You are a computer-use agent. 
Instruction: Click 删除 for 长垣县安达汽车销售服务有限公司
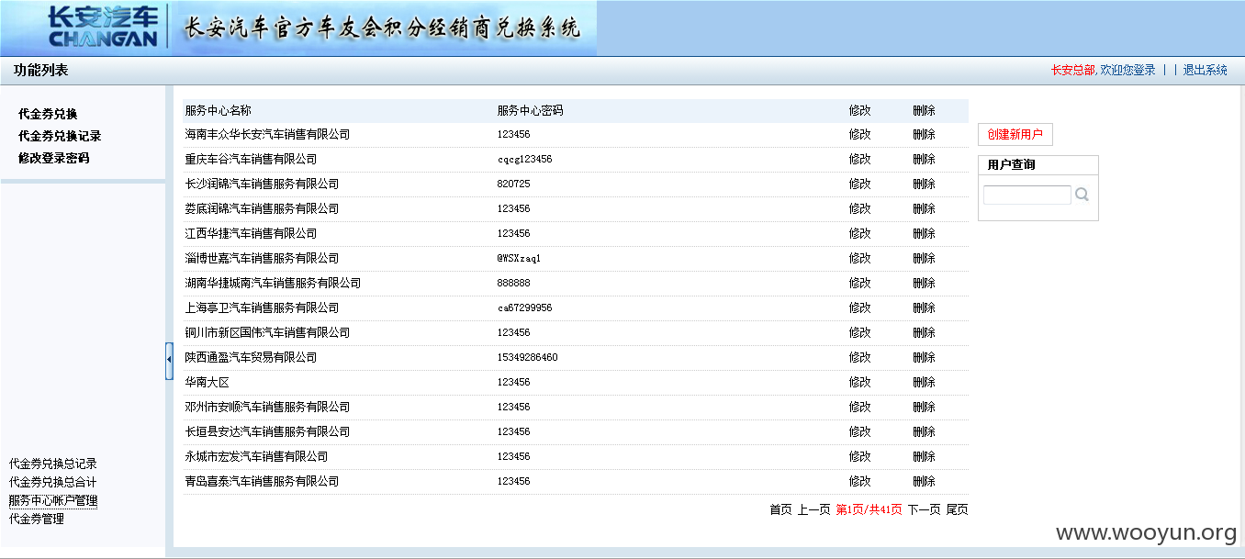[924, 431]
